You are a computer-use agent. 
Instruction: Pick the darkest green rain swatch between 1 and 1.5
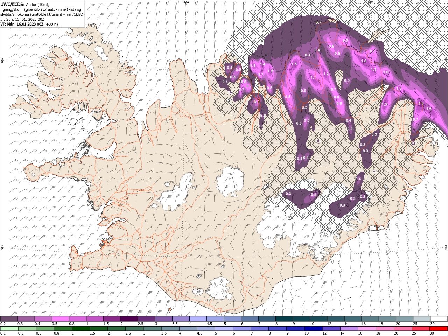coord(81,329)
